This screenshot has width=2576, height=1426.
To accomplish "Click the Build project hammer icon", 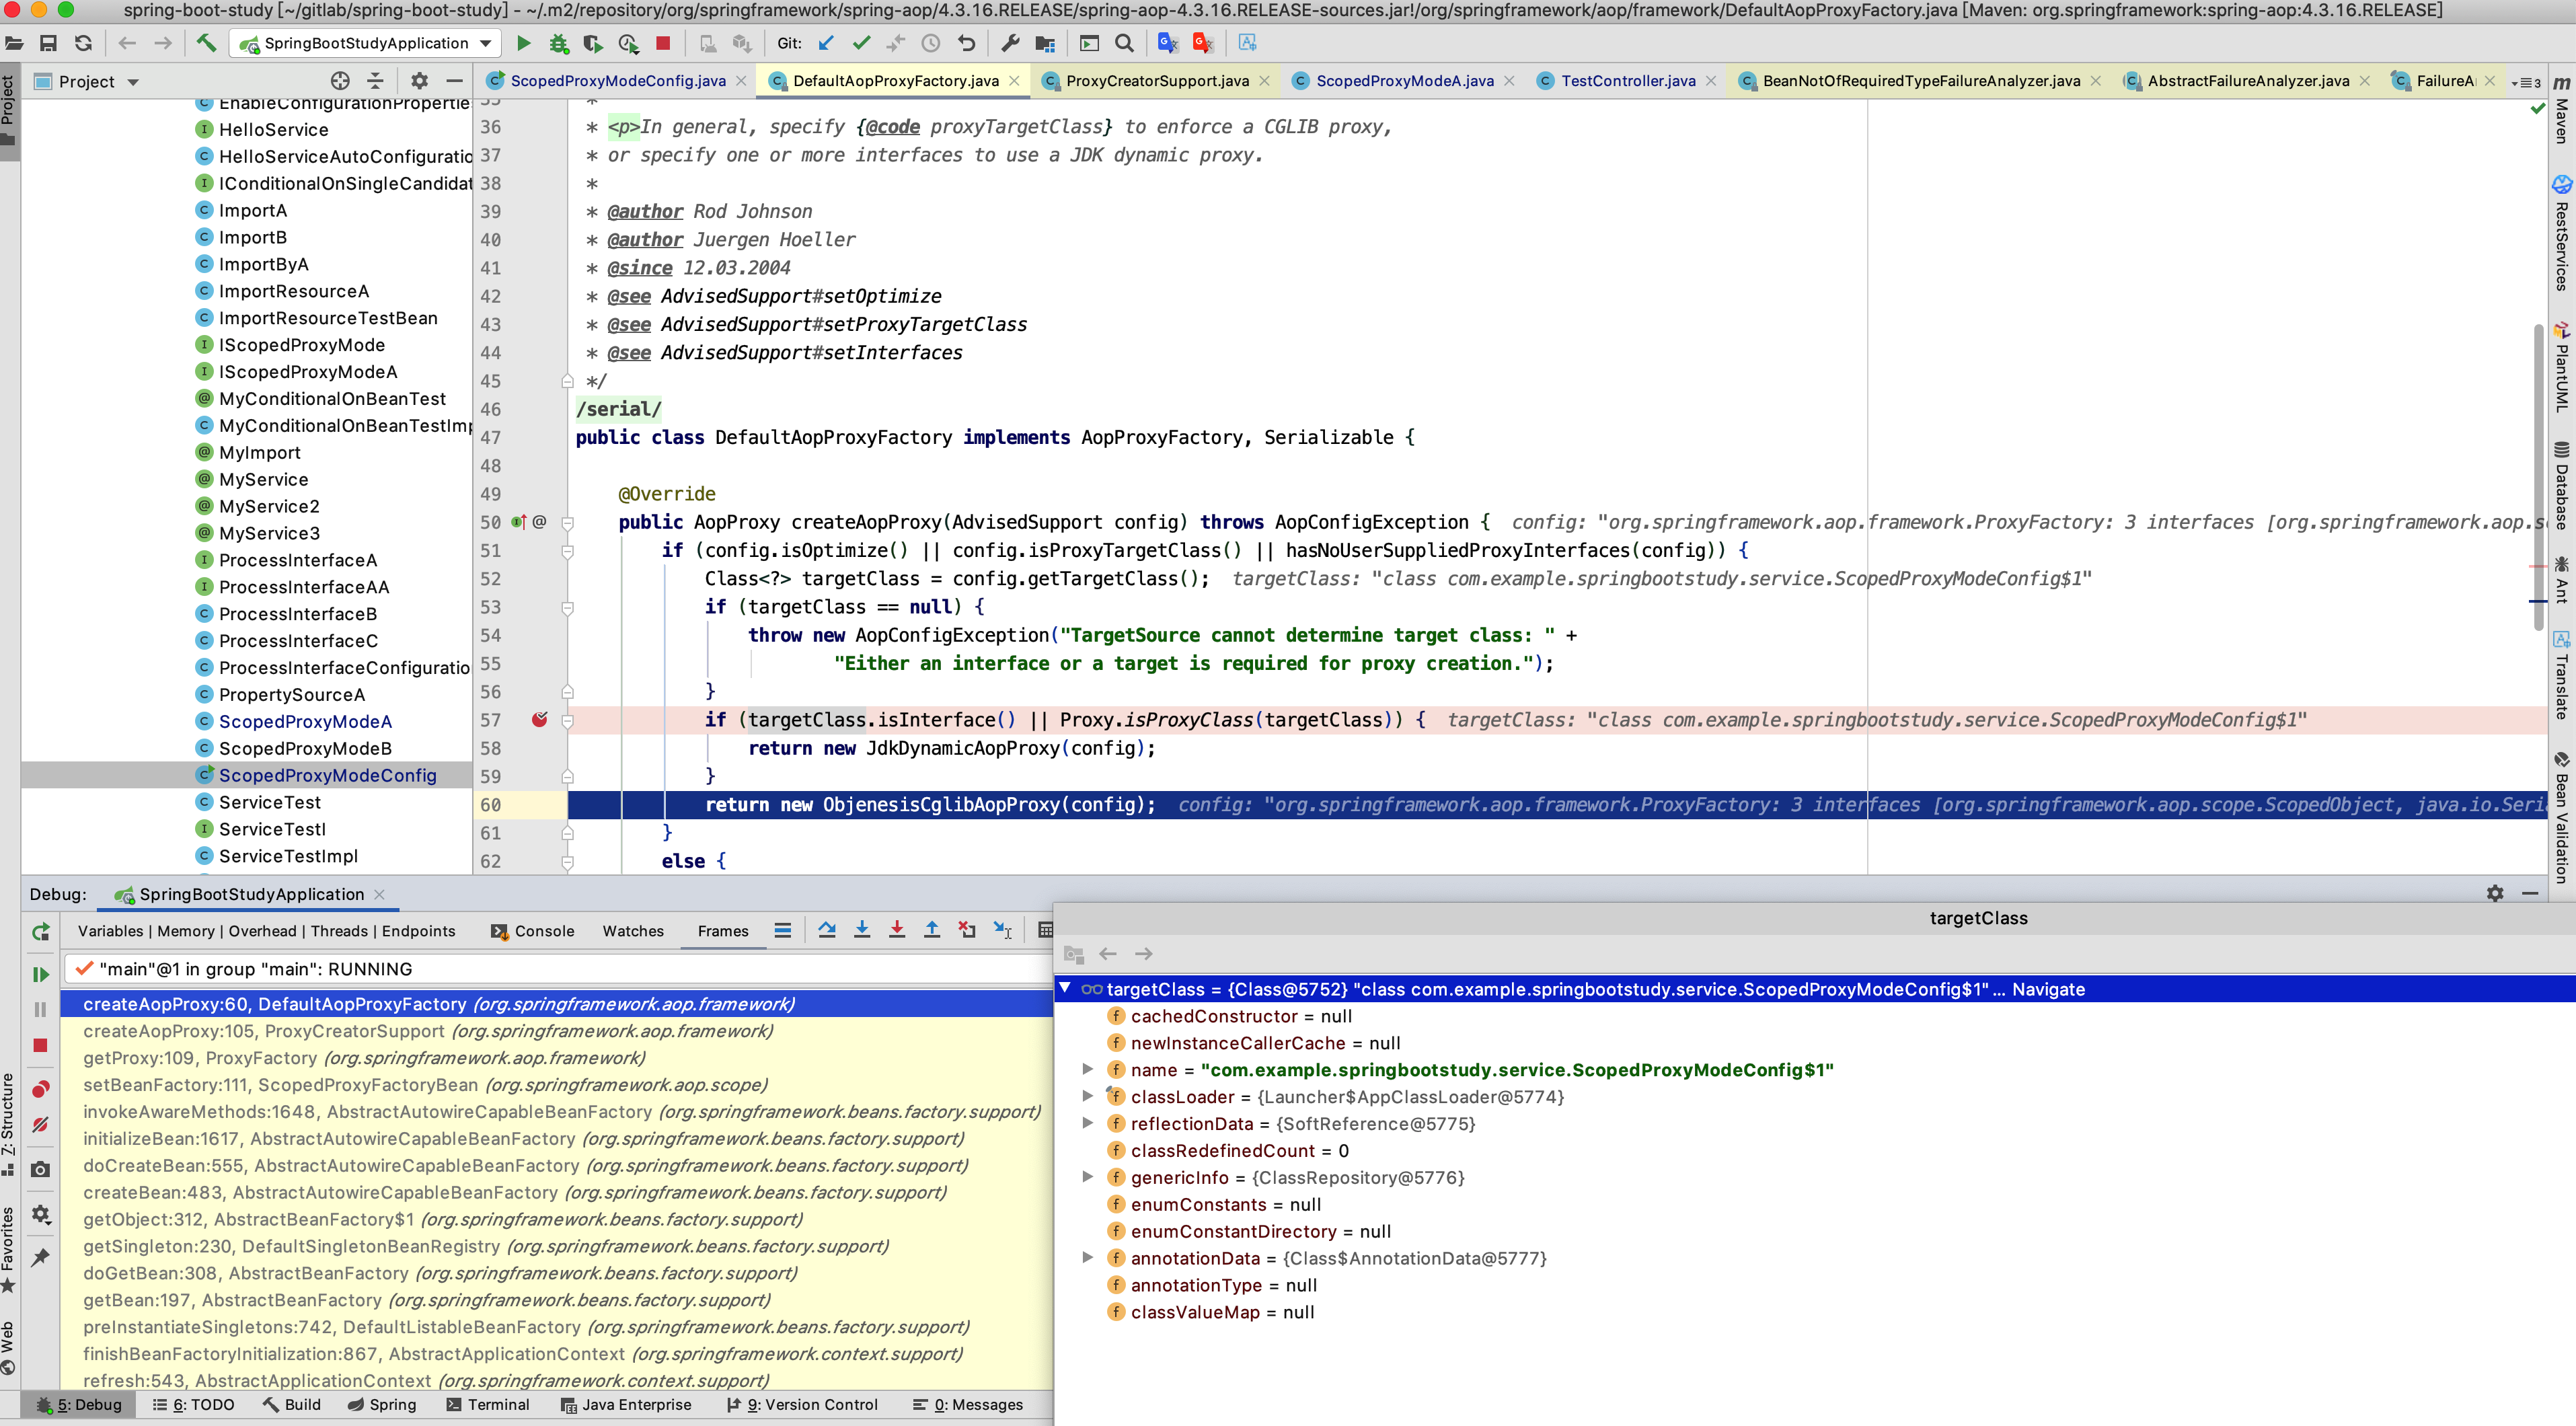I will [206, 43].
